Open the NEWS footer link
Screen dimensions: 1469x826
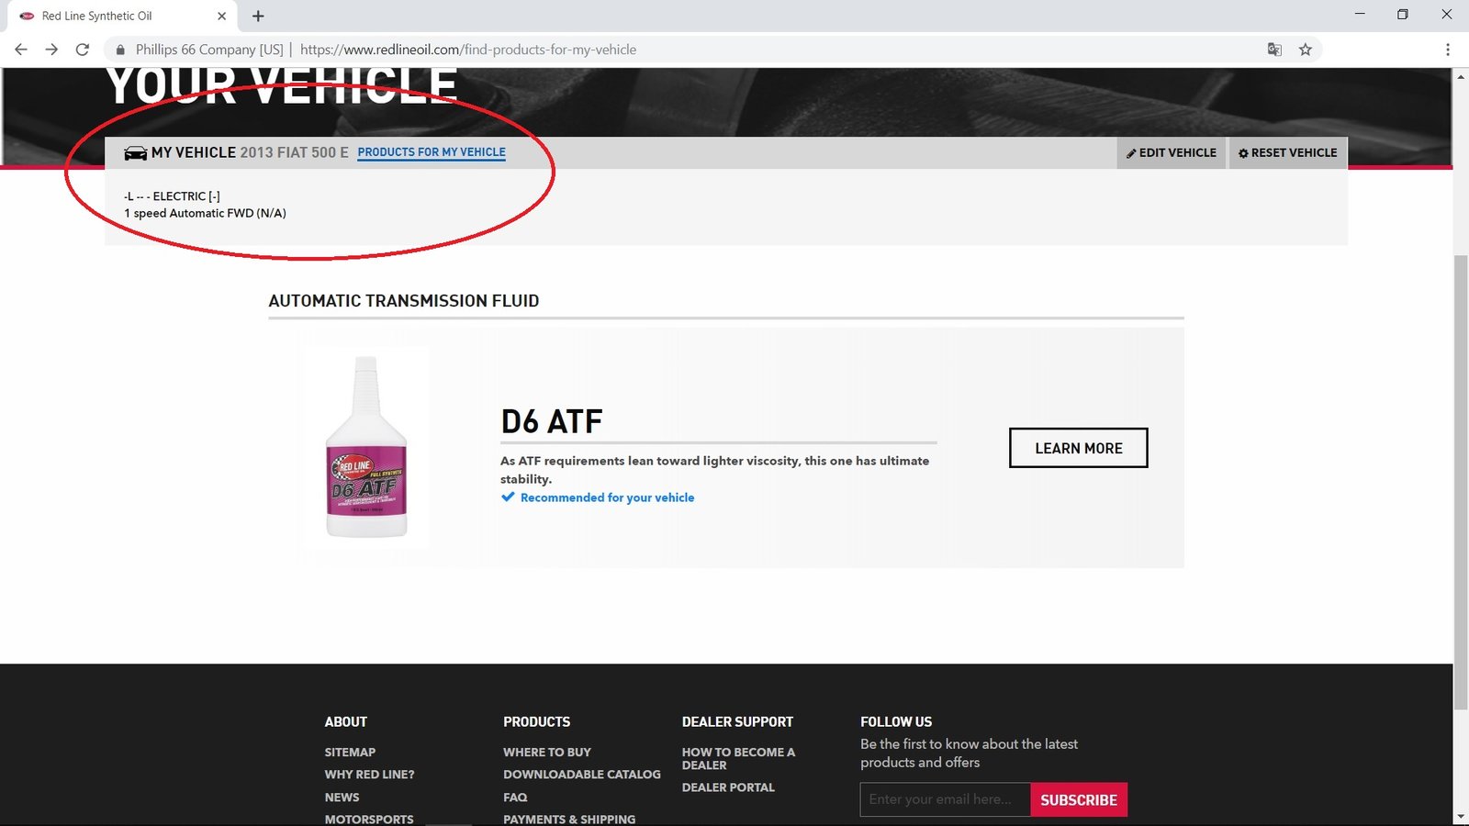[342, 798]
